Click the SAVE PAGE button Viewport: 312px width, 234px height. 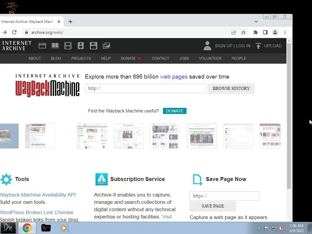click(x=213, y=206)
